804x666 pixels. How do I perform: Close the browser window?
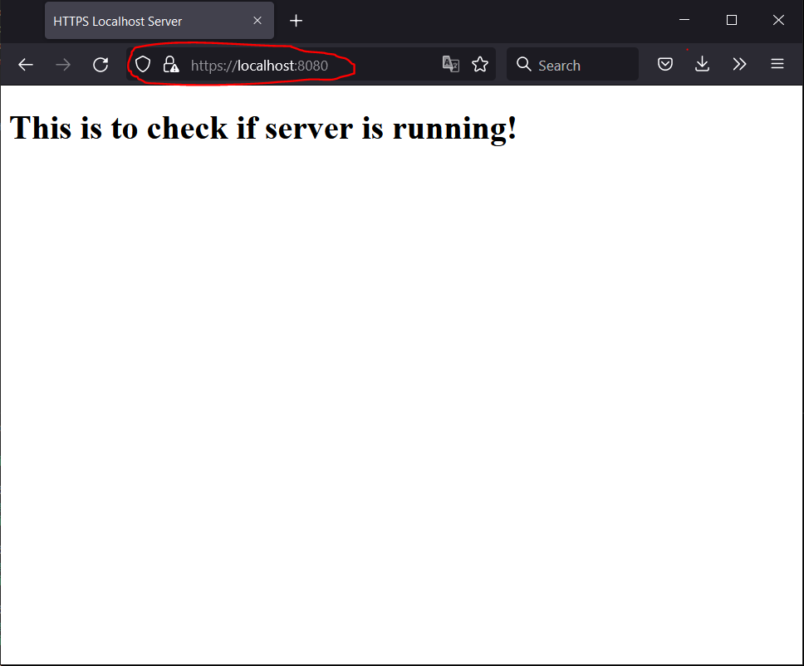click(778, 20)
